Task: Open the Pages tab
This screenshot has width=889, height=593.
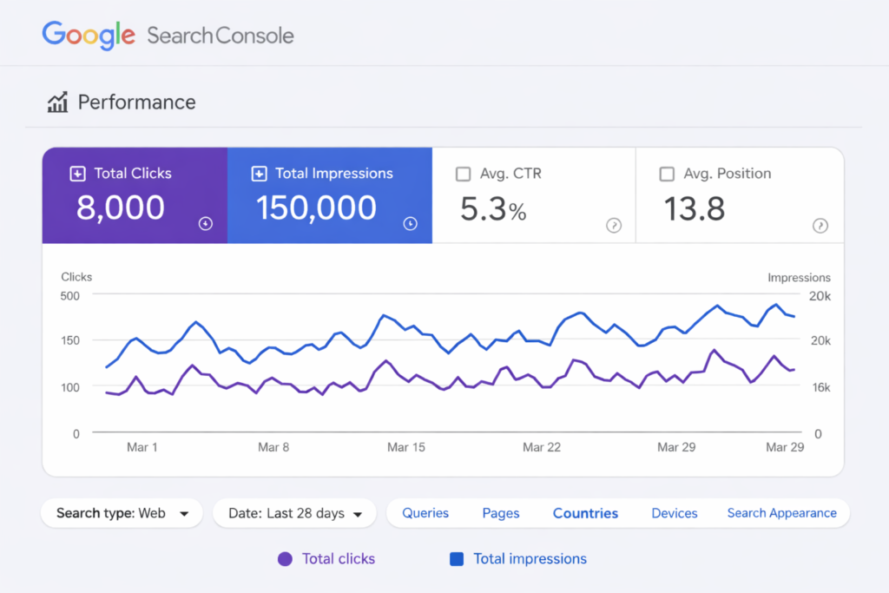Action: tap(501, 513)
